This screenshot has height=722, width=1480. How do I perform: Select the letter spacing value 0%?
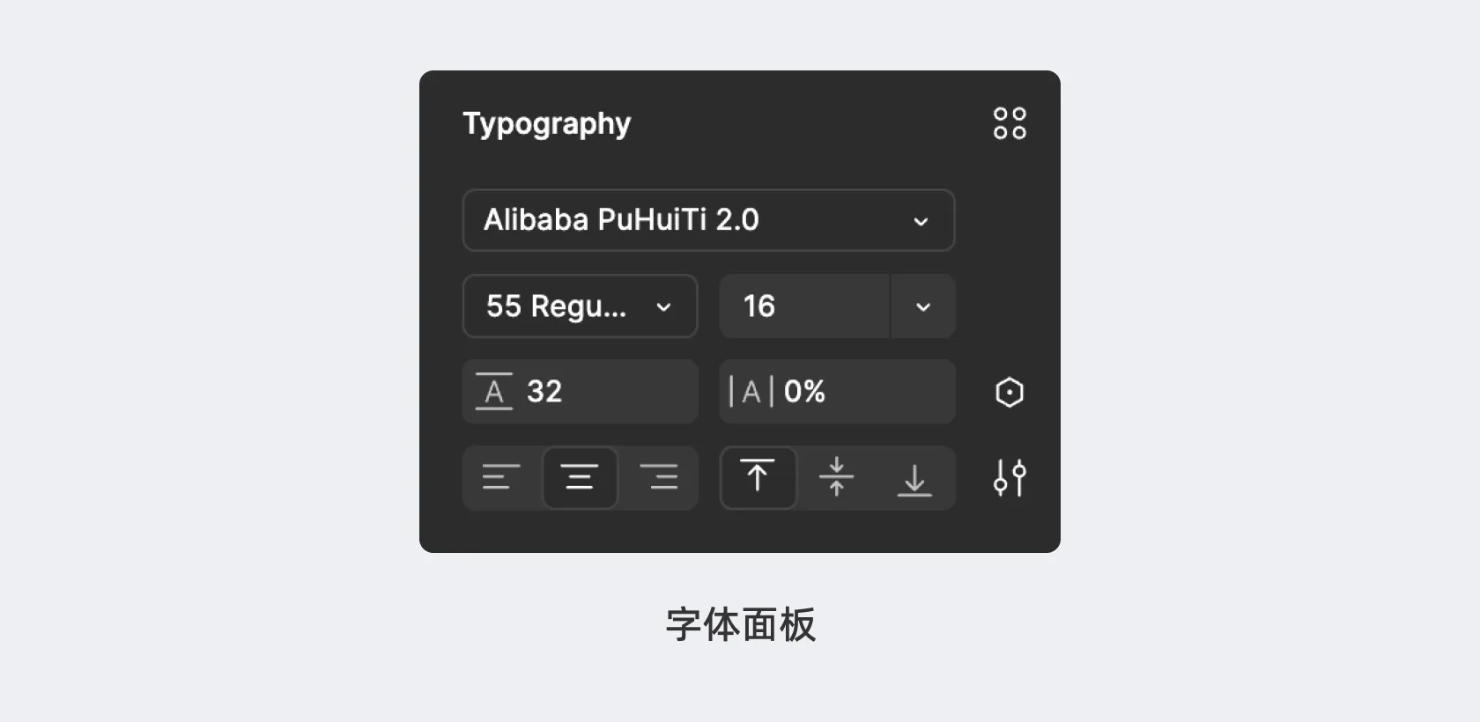pyautogui.click(x=804, y=392)
